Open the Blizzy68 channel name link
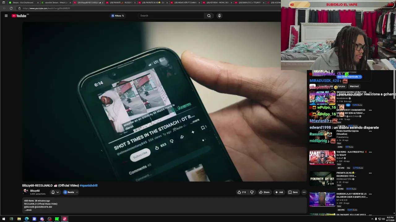This screenshot has width=396, height=222. 35,191
